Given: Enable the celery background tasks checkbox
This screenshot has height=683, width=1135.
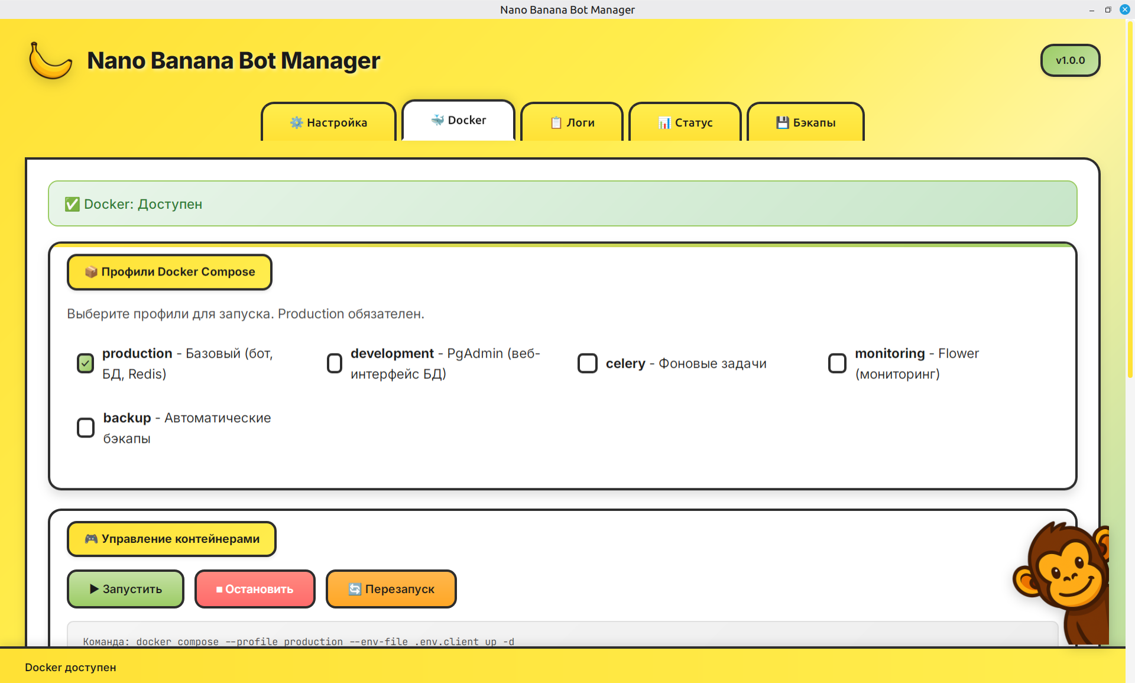Looking at the screenshot, I should [x=588, y=363].
